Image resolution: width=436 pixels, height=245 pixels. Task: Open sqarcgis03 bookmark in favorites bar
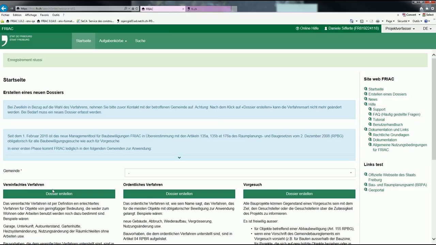point(136,21)
